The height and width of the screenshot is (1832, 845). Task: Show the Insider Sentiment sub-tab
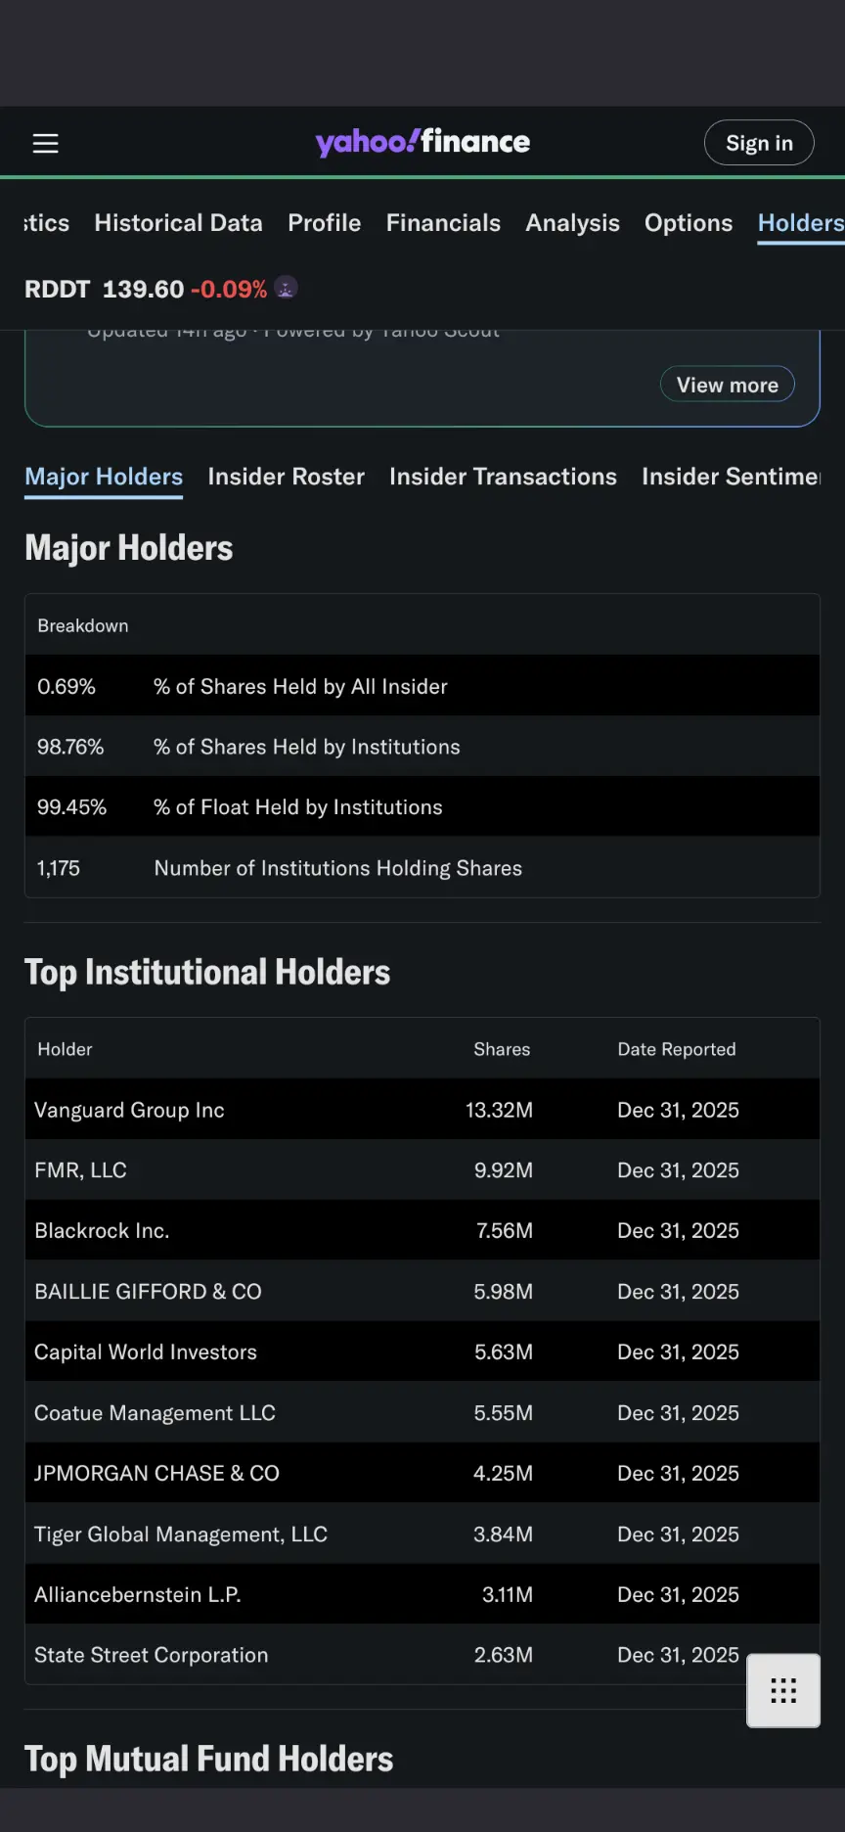[x=731, y=477]
